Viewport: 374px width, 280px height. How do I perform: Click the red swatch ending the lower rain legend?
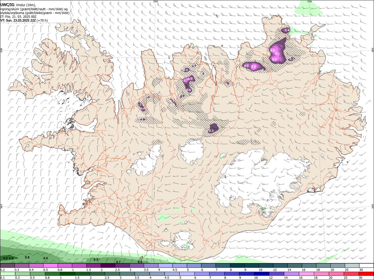(366, 274)
